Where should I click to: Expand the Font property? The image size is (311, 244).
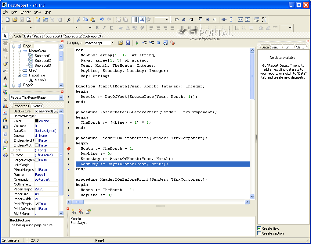[x=12, y=150]
